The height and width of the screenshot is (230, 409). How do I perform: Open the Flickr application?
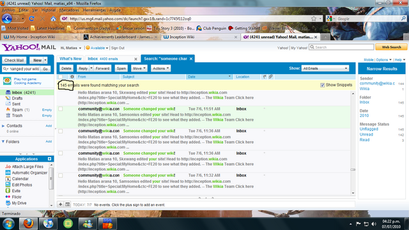(17, 197)
